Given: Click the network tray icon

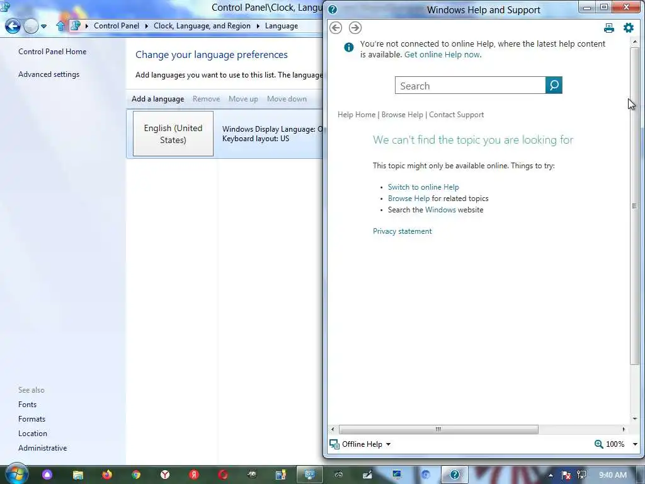Looking at the screenshot, I should (x=581, y=475).
